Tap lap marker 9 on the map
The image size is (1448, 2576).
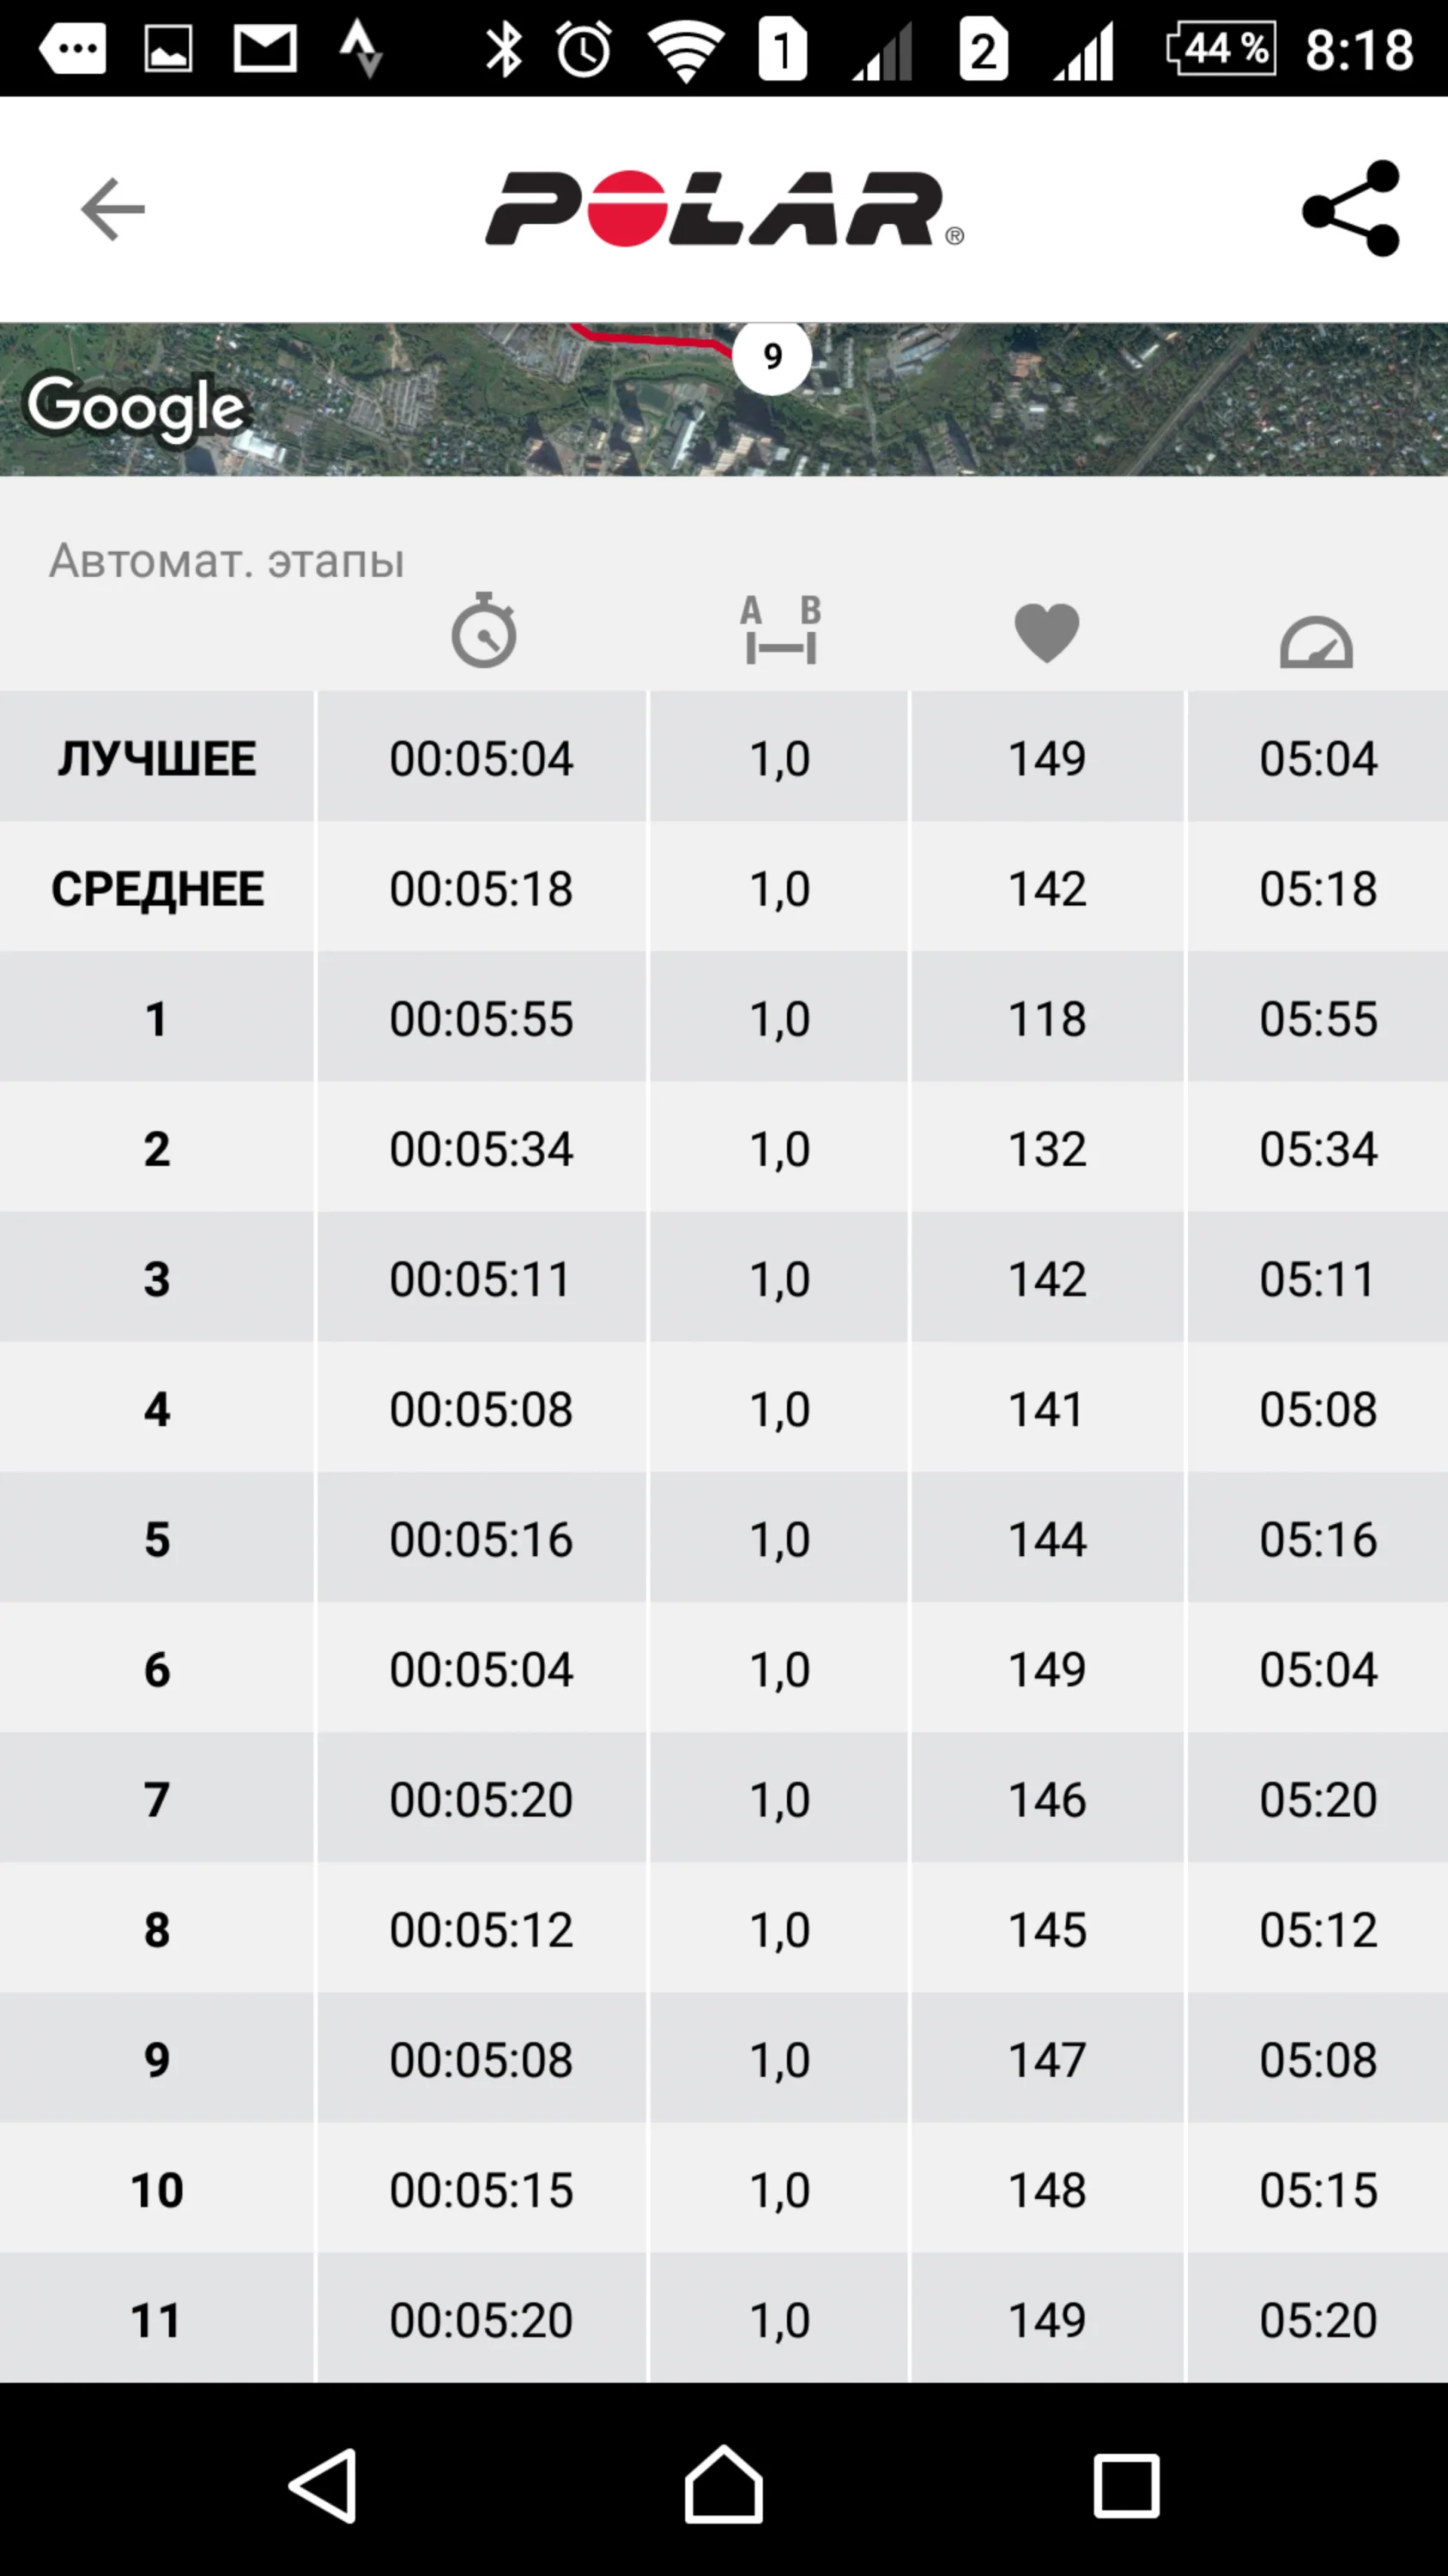tap(772, 357)
